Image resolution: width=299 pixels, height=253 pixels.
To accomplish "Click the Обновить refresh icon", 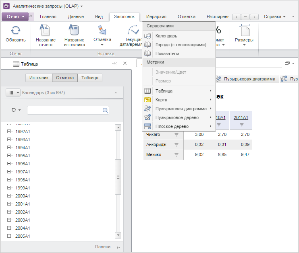I will [15, 31].
